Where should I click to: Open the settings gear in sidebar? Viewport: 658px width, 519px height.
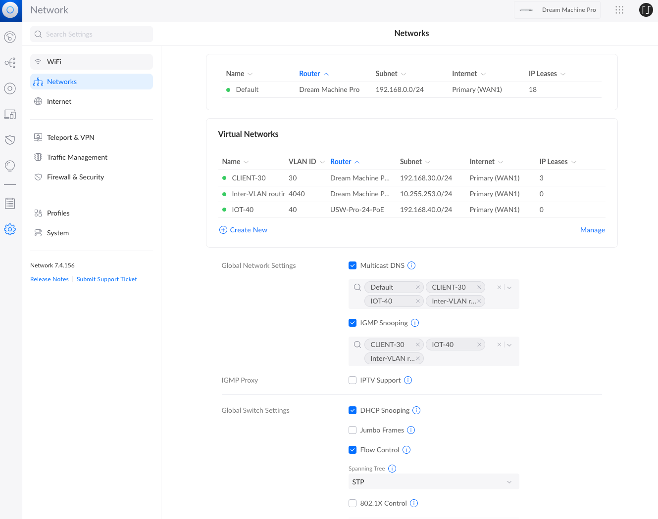coord(10,229)
